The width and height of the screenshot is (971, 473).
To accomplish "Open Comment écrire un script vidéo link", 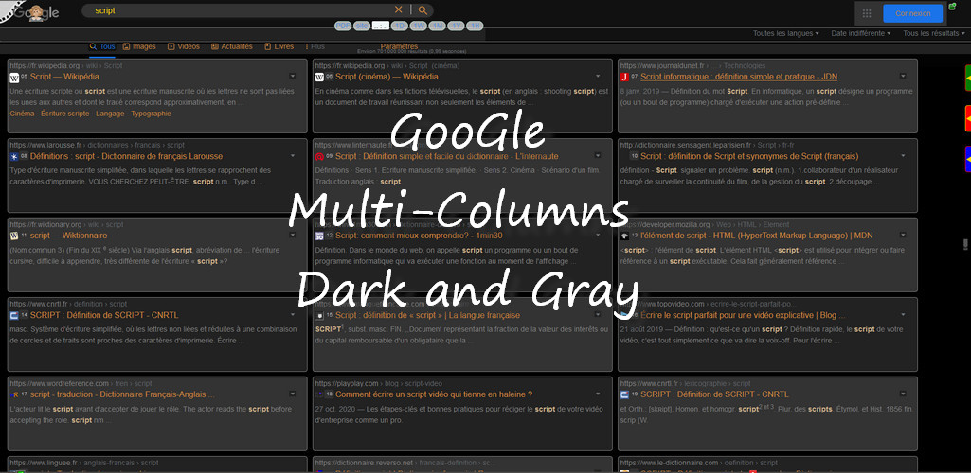I will pos(434,394).
